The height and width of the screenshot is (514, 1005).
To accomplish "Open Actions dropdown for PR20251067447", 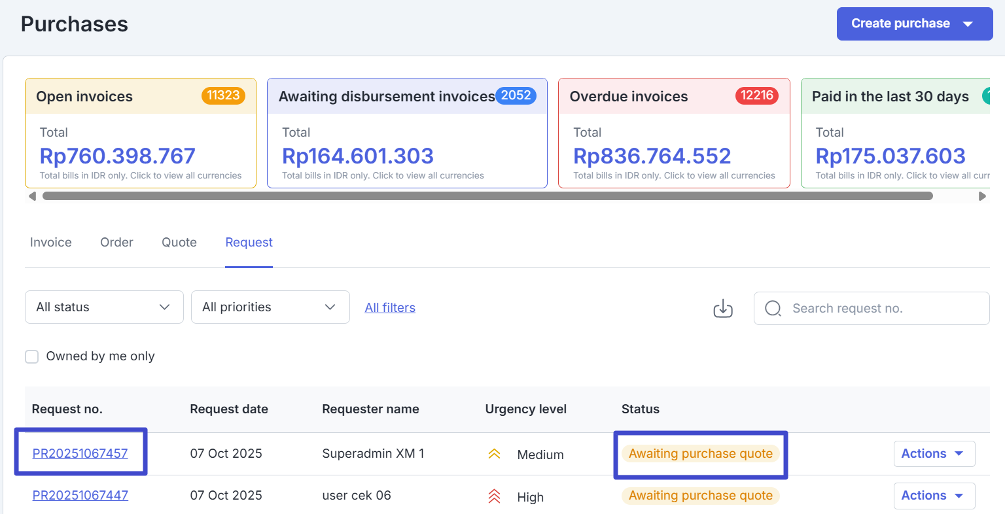I will 934,496.
